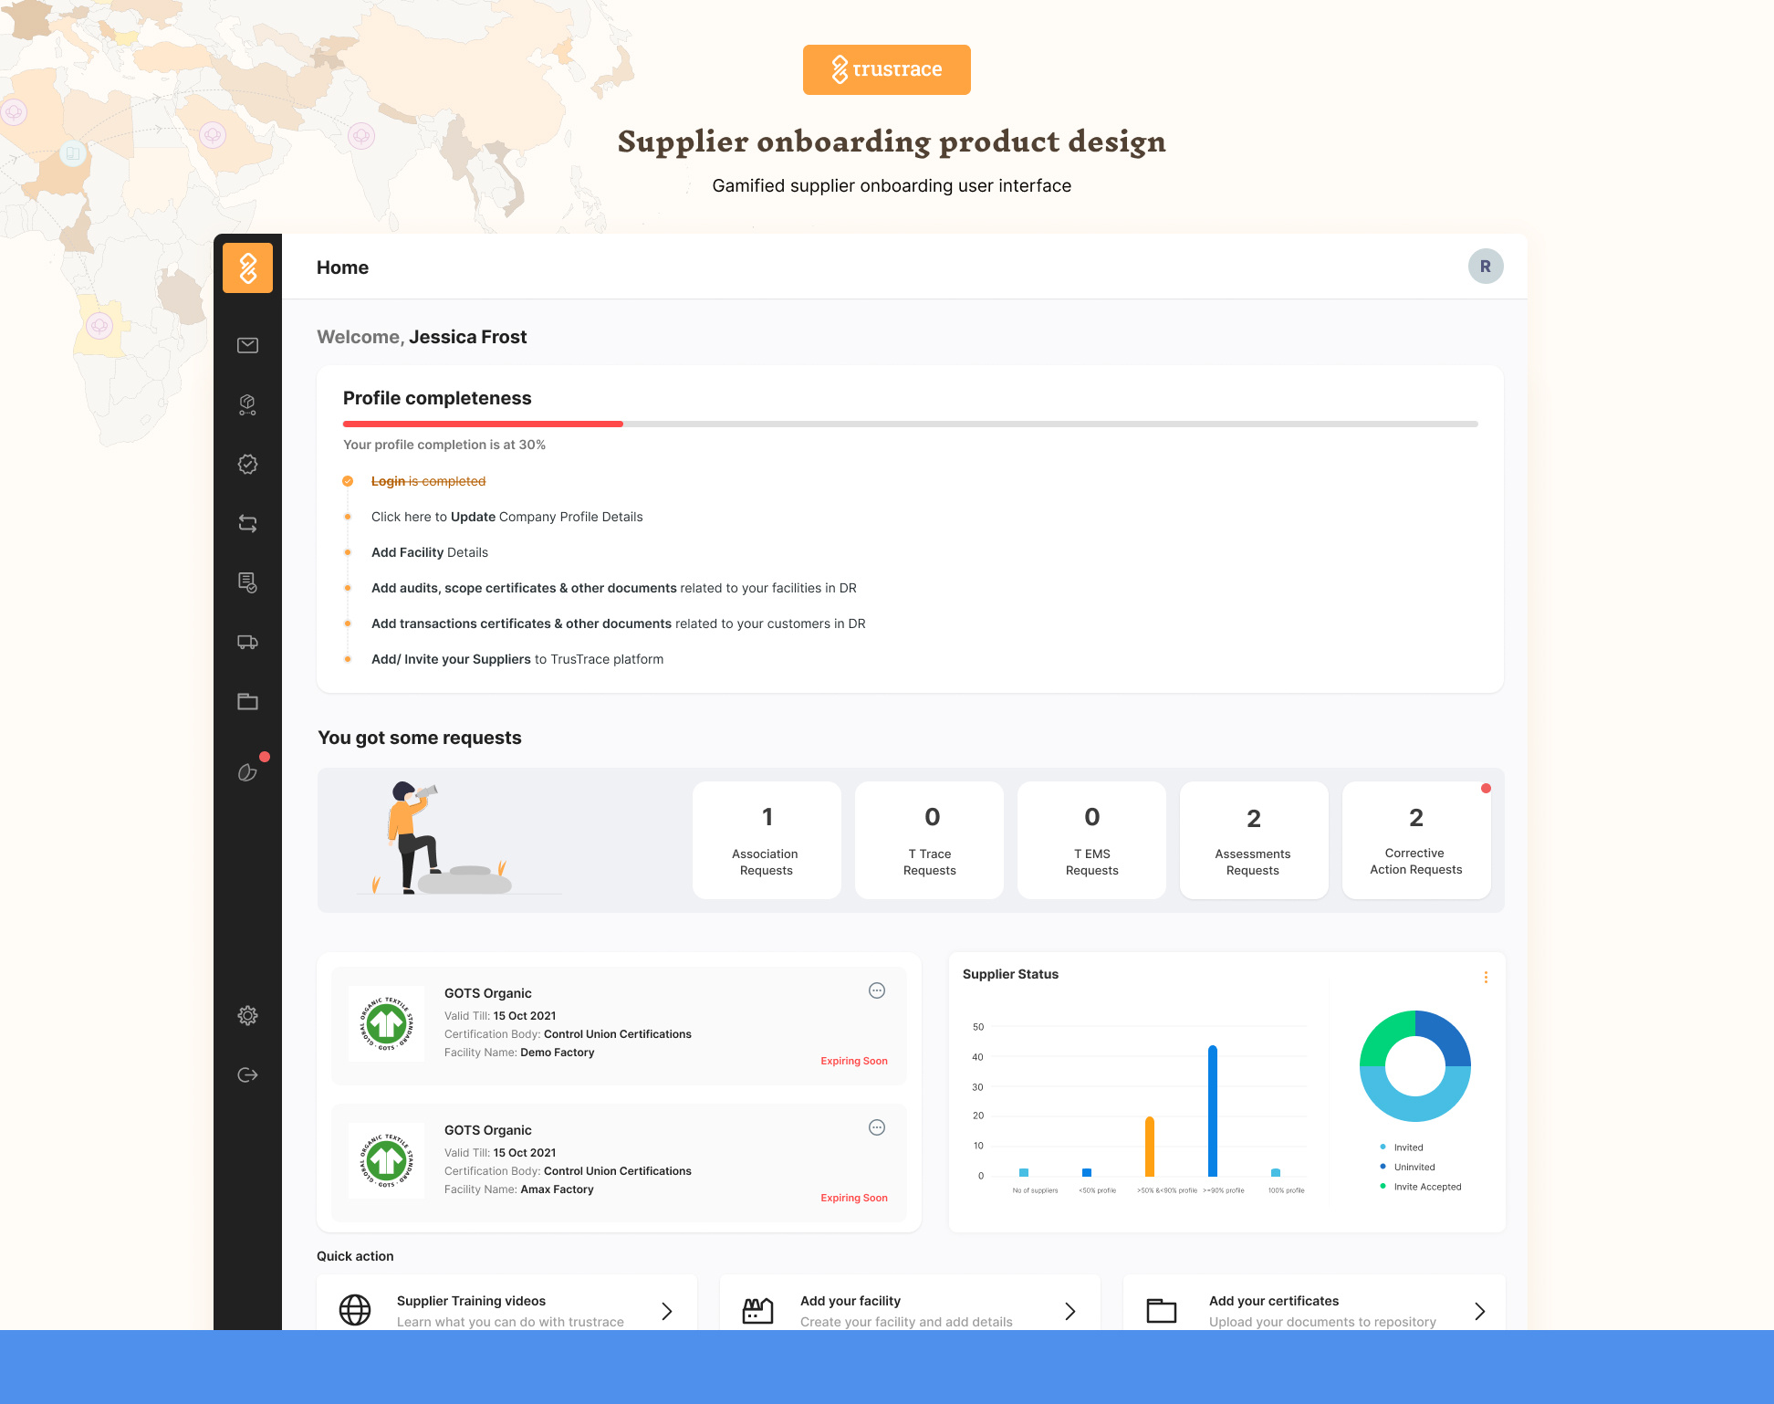Open the Corrective Action Requests card
This screenshot has height=1404, width=1774.
(x=1415, y=840)
